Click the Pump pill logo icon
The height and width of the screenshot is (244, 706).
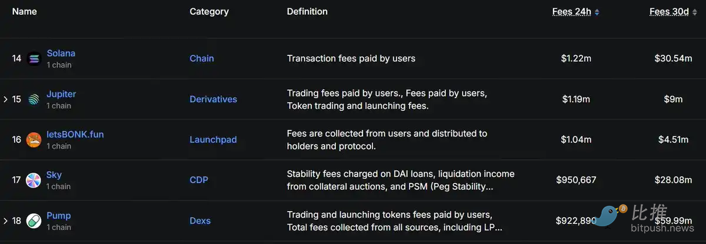click(x=34, y=221)
